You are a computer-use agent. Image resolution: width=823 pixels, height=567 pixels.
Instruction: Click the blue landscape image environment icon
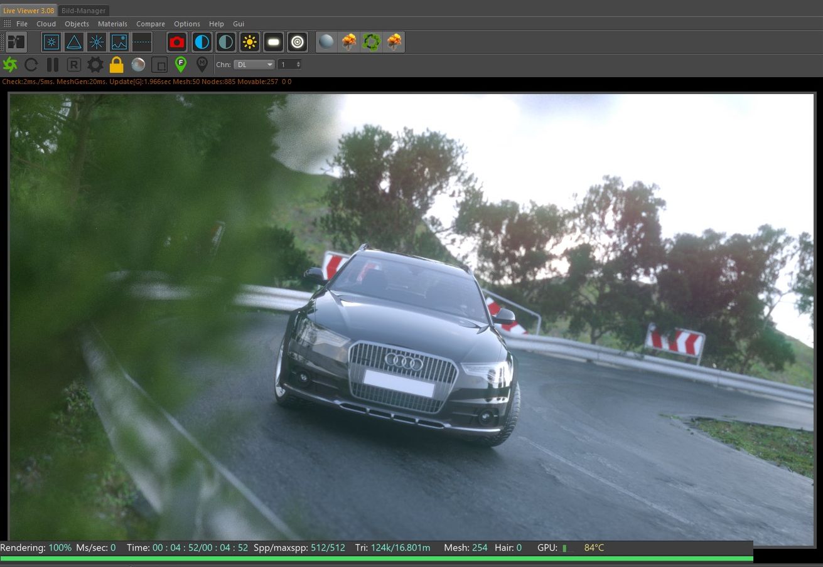pyautogui.click(x=119, y=42)
